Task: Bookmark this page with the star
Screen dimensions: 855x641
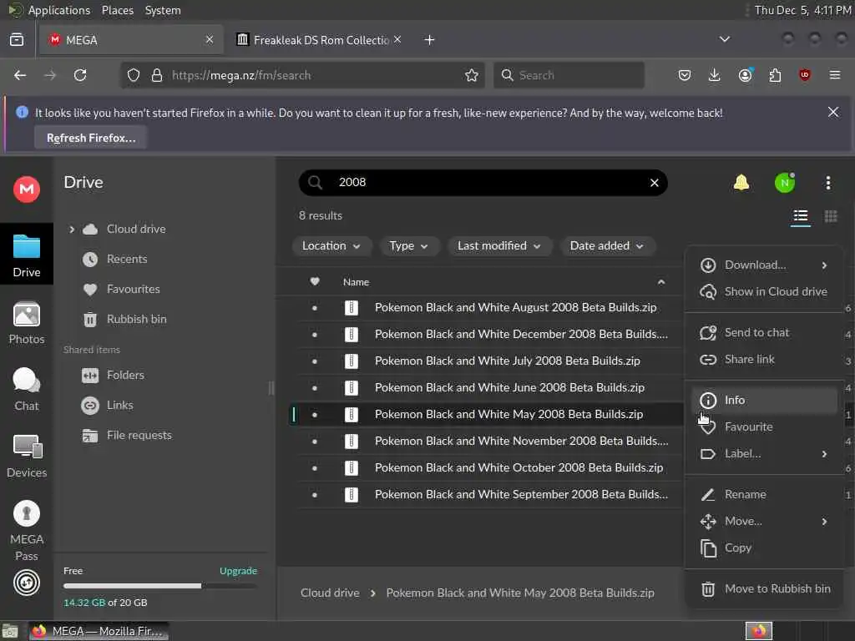Action: coord(472,75)
